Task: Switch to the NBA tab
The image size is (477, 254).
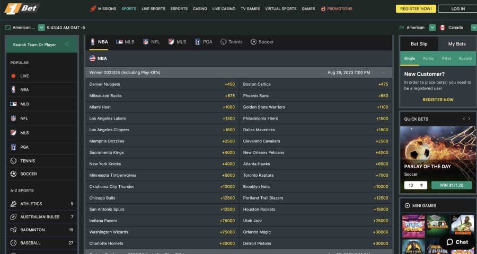Action: [99, 42]
